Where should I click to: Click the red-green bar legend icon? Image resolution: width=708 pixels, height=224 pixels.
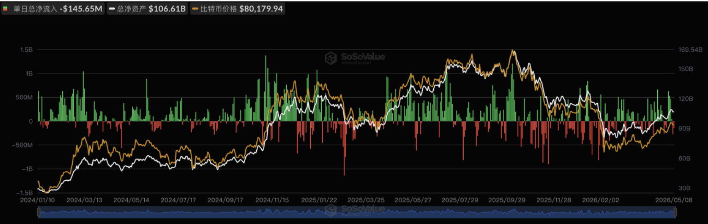click(x=6, y=8)
